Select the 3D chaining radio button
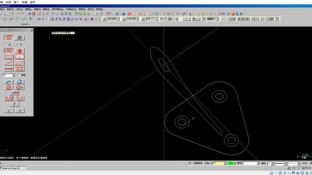Screen dimensions: 312x175 click(x=18, y=44)
